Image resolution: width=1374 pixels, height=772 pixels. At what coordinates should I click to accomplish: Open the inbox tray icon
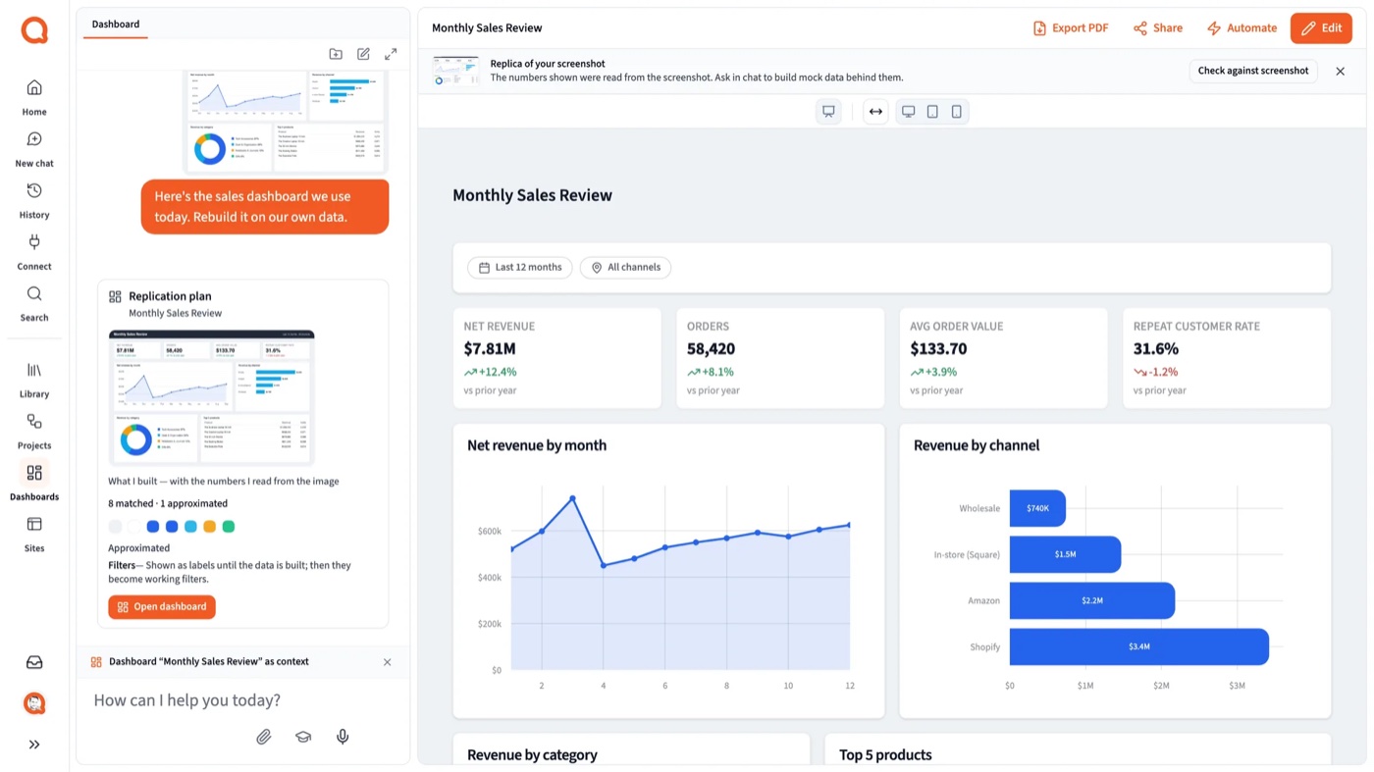[34, 662]
